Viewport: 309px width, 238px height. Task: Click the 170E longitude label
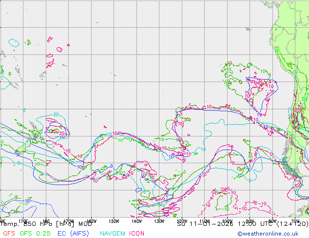pyautogui.click(x=23, y=221)
